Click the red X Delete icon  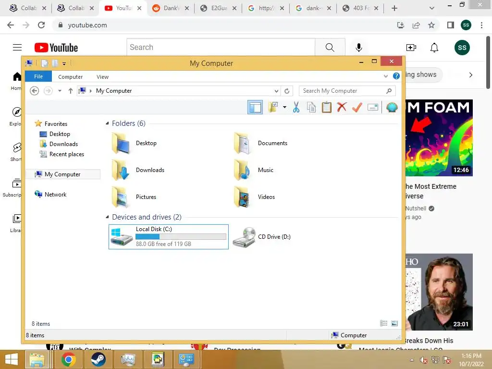pyautogui.click(x=342, y=107)
